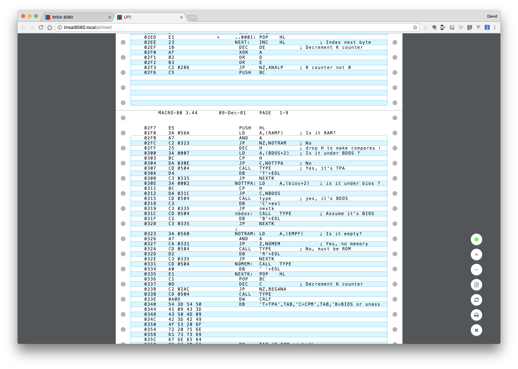This screenshot has height=369, width=518.
Task: Click the string 'T=TPA',TAB,'C=CPM' line
Action: 320,304
